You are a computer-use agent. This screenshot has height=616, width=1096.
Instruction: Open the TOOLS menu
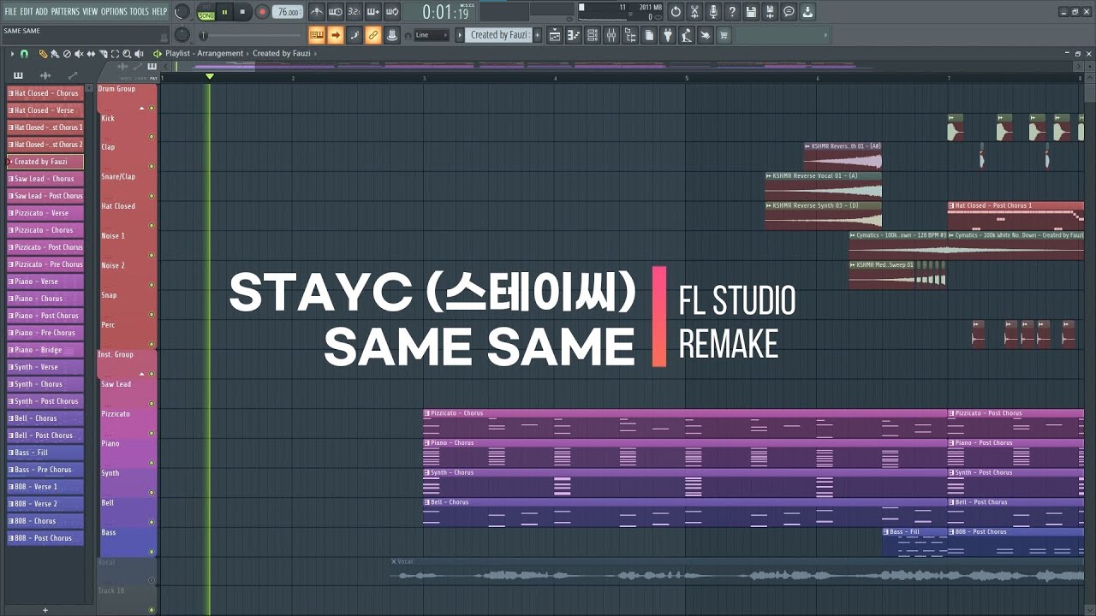[x=139, y=11]
